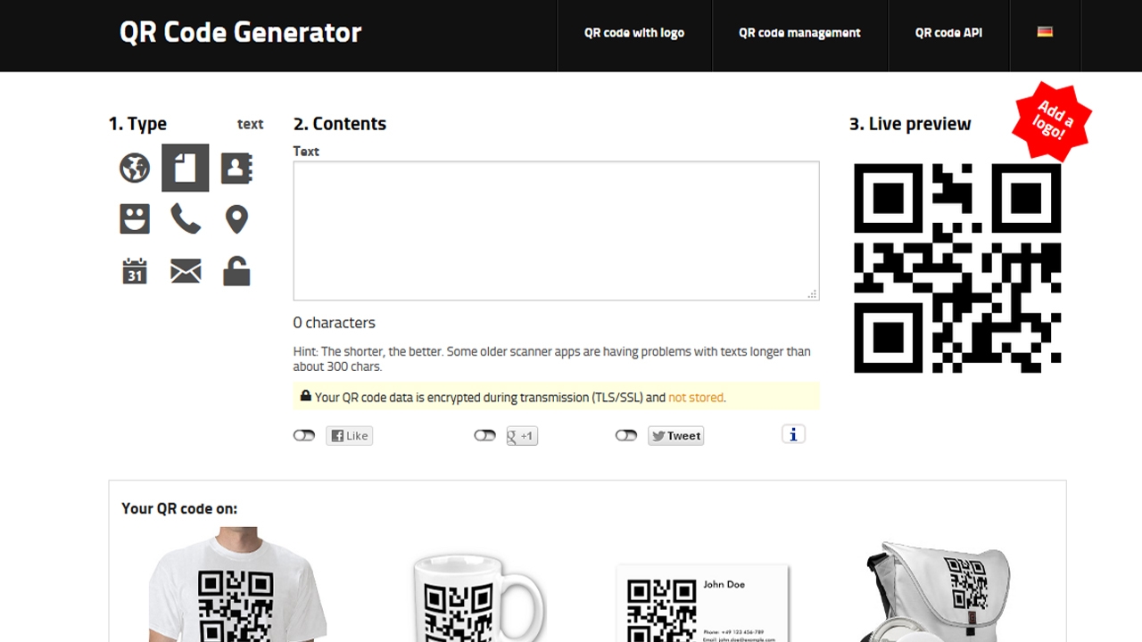
Task: Click the '1. Type' heading
Action: click(x=137, y=124)
